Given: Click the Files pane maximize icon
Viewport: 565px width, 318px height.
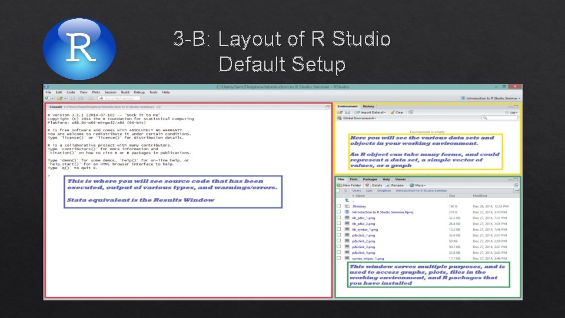Looking at the screenshot, I should (516, 180).
